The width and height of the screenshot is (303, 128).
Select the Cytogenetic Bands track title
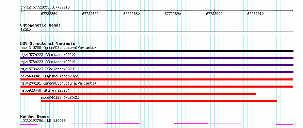(x=41, y=25)
